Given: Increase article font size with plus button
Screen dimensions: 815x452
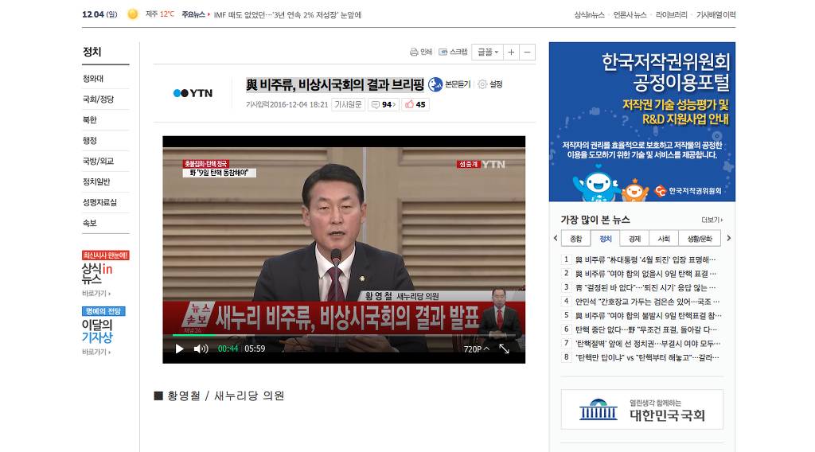Looking at the screenshot, I should click(x=512, y=52).
